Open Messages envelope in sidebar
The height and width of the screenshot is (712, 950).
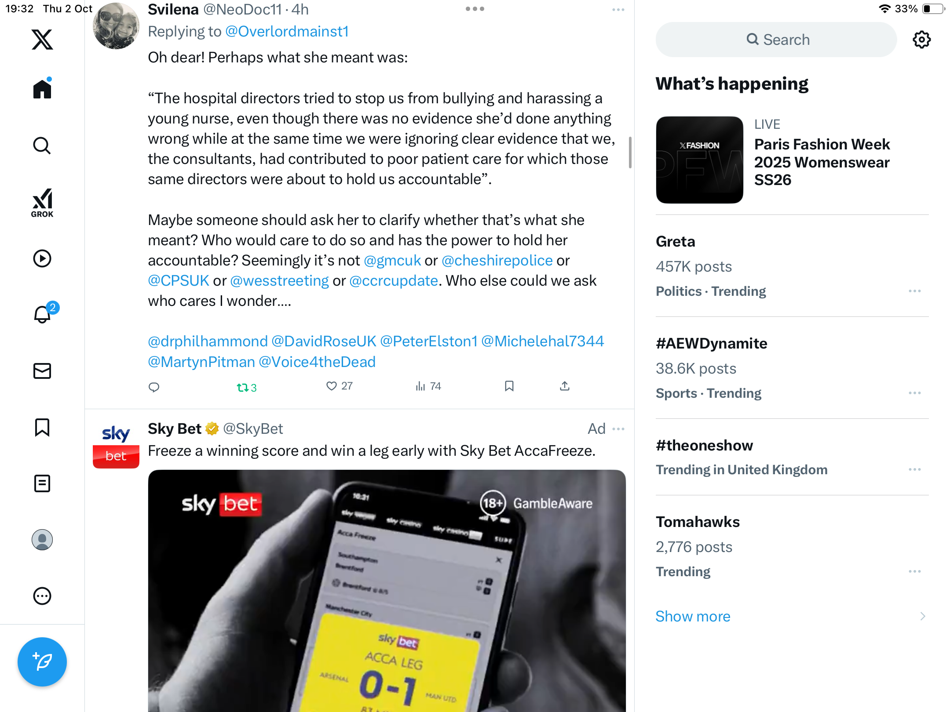[x=42, y=371]
